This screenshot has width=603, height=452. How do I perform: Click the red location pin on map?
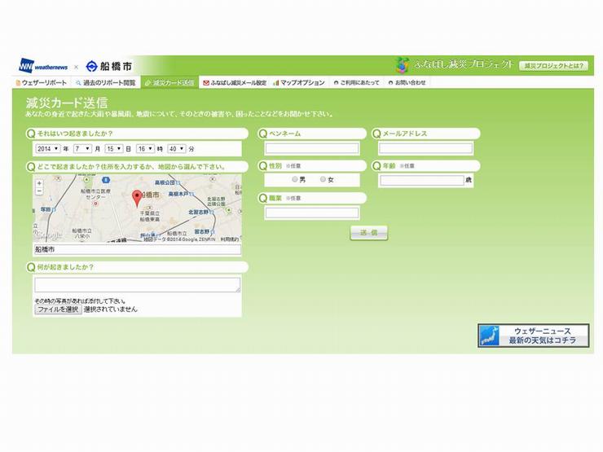coord(137,196)
